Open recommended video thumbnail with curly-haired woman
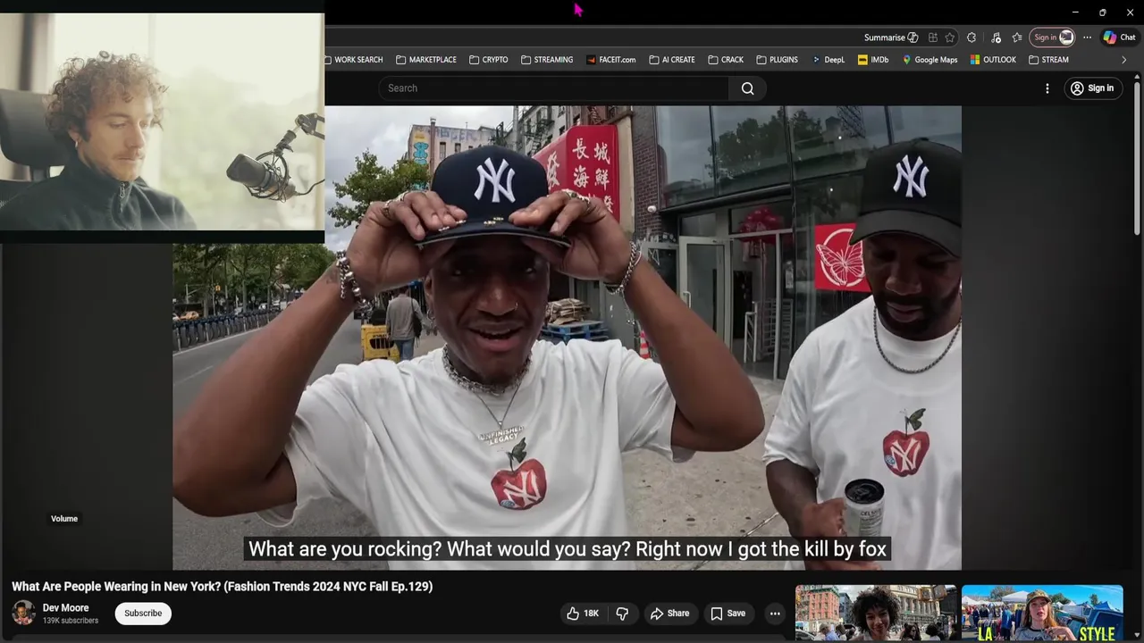Image resolution: width=1144 pixels, height=643 pixels. [x=875, y=614]
